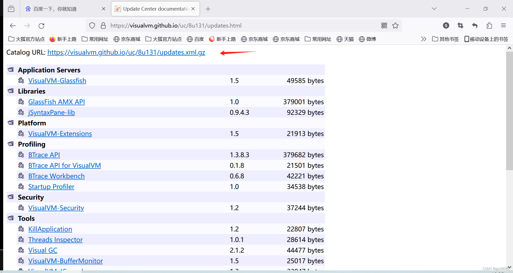The height and width of the screenshot is (273, 513).
Task: Open the VisualVM-Glassfish link
Action: pos(57,81)
